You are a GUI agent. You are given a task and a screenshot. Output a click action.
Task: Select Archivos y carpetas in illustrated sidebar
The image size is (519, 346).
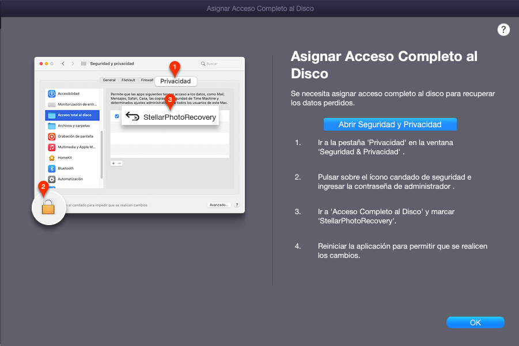pos(72,126)
